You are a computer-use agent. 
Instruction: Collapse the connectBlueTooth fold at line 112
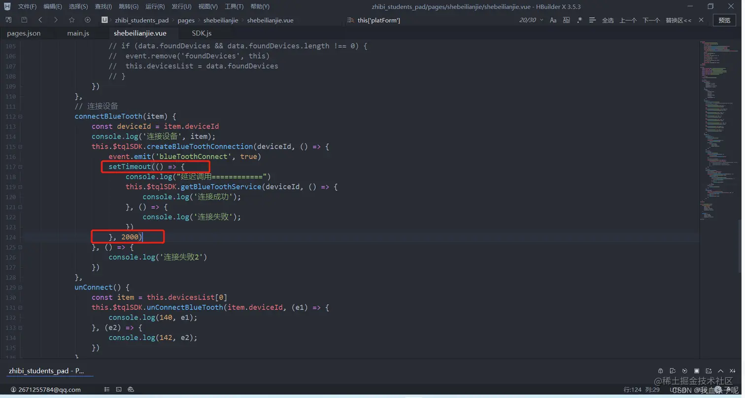pyautogui.click(x=20, y=116)
